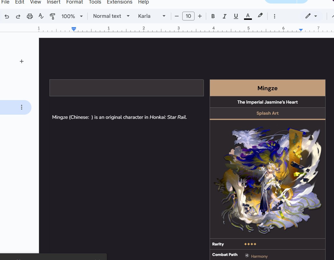Toggle bold formatting

pyautogui.click(x=213, y=16)
